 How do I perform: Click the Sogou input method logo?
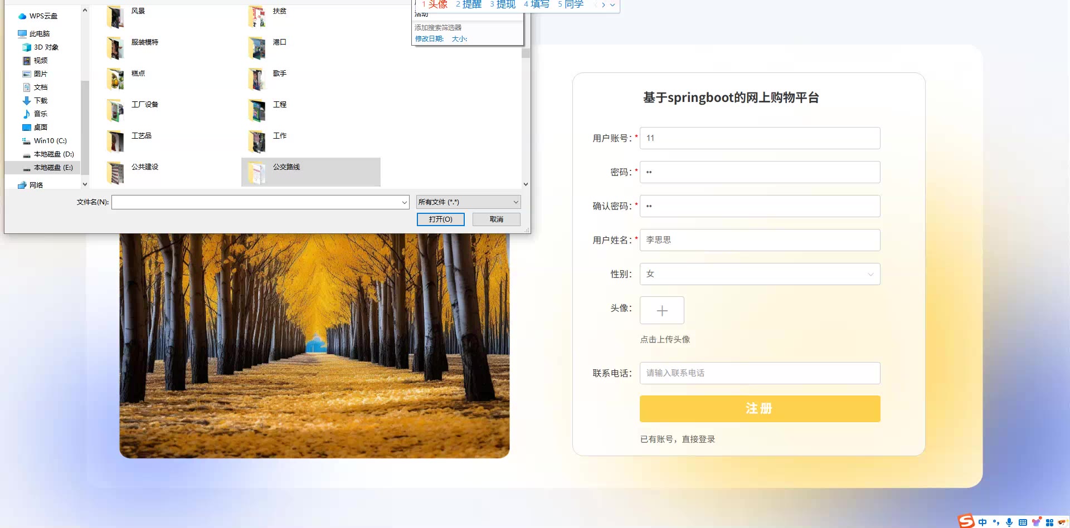[x=966, y=521]
